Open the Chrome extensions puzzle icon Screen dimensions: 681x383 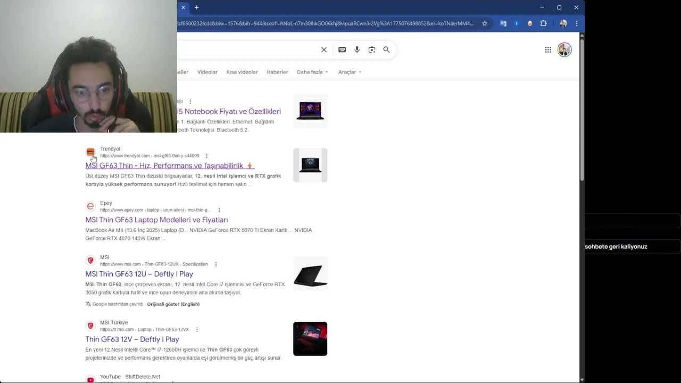pos(543,23)
